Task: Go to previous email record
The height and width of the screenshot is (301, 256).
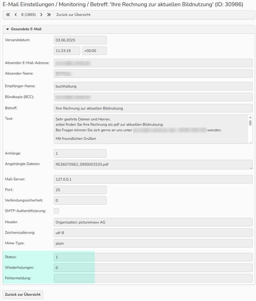Action: 16,15
